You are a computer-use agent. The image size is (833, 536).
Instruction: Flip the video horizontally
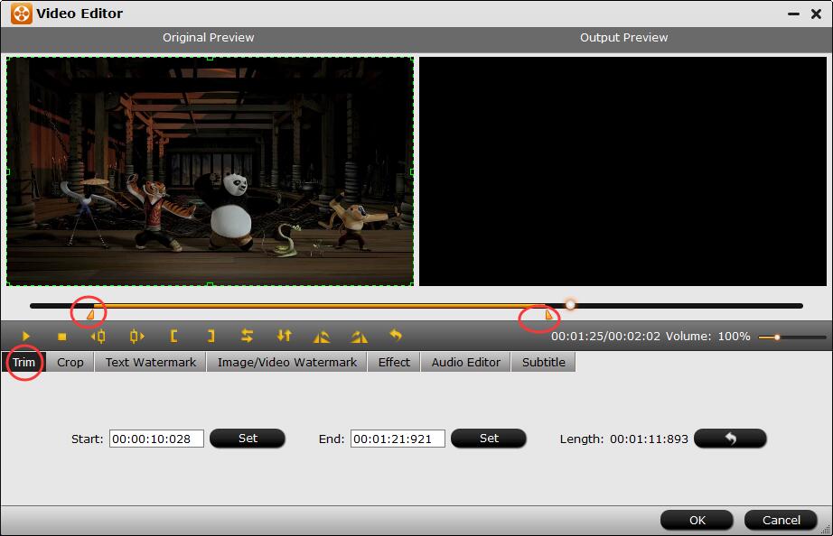tap(247, 337)
